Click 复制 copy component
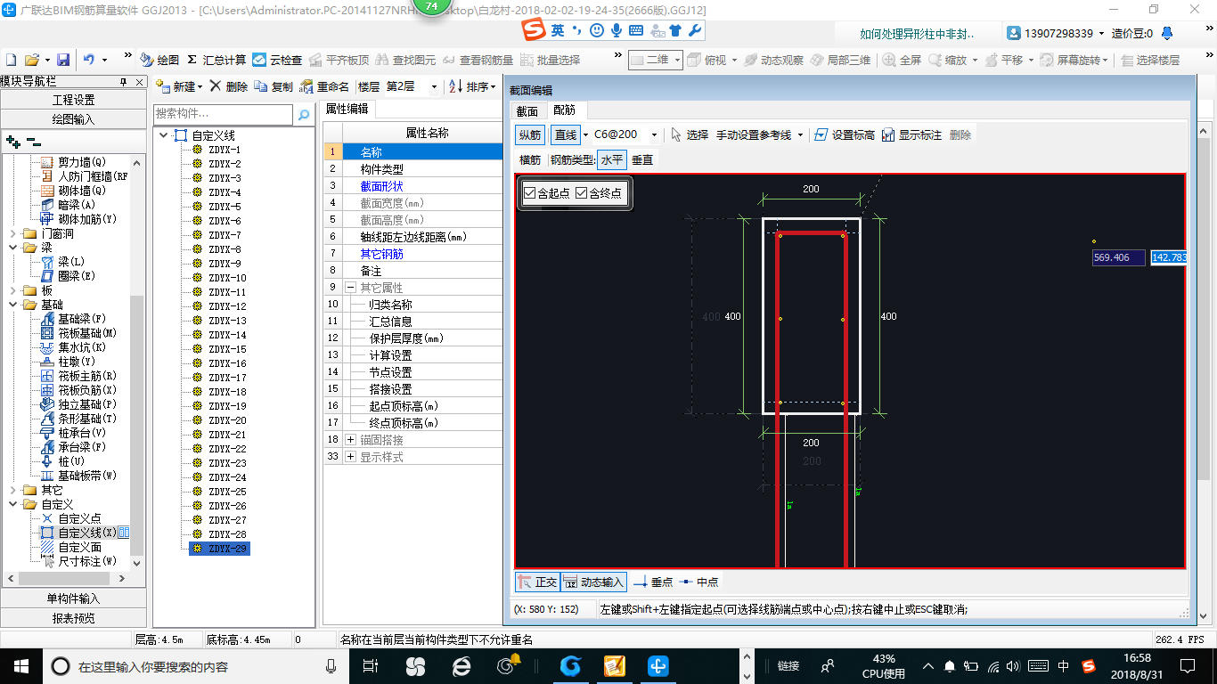Screen dimensions: 1217x684 [x=274, y=86]
